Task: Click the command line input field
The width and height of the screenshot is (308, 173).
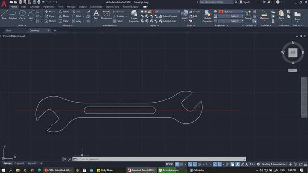Action: (159, 159)
